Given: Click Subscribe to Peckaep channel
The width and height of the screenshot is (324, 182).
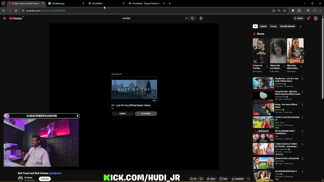Looking at the screenshot, I should (x=45, y=179).
